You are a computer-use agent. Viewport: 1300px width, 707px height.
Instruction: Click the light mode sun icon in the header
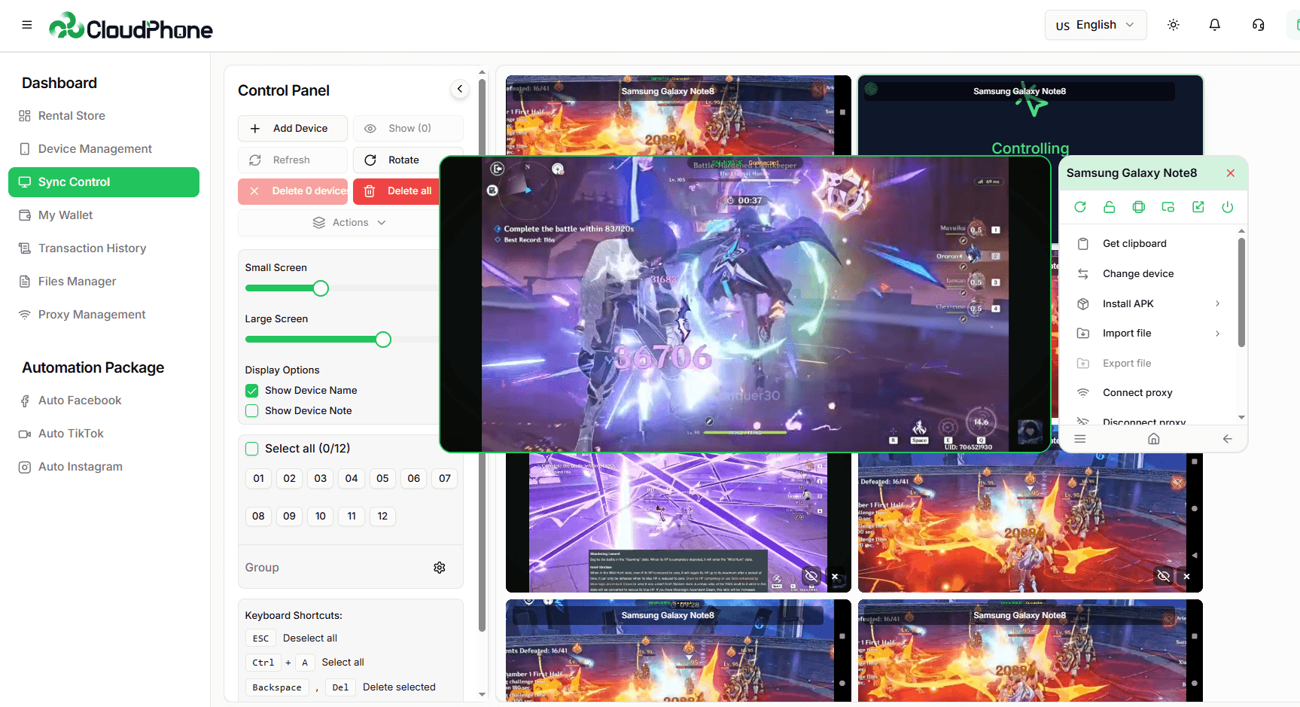tap(1173, 25)
